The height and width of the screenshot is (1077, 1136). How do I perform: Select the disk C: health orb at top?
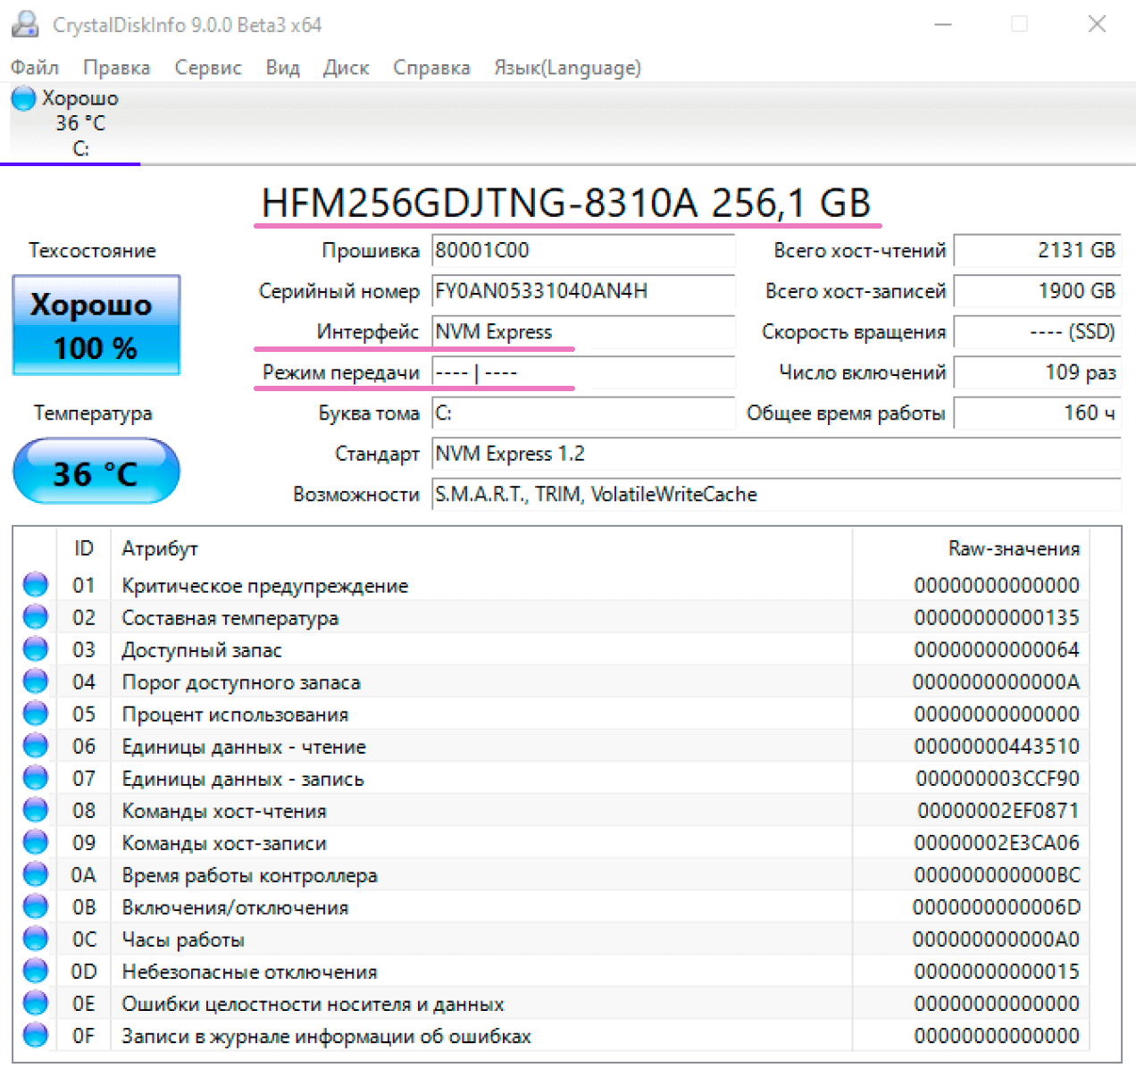coord(24,98)
